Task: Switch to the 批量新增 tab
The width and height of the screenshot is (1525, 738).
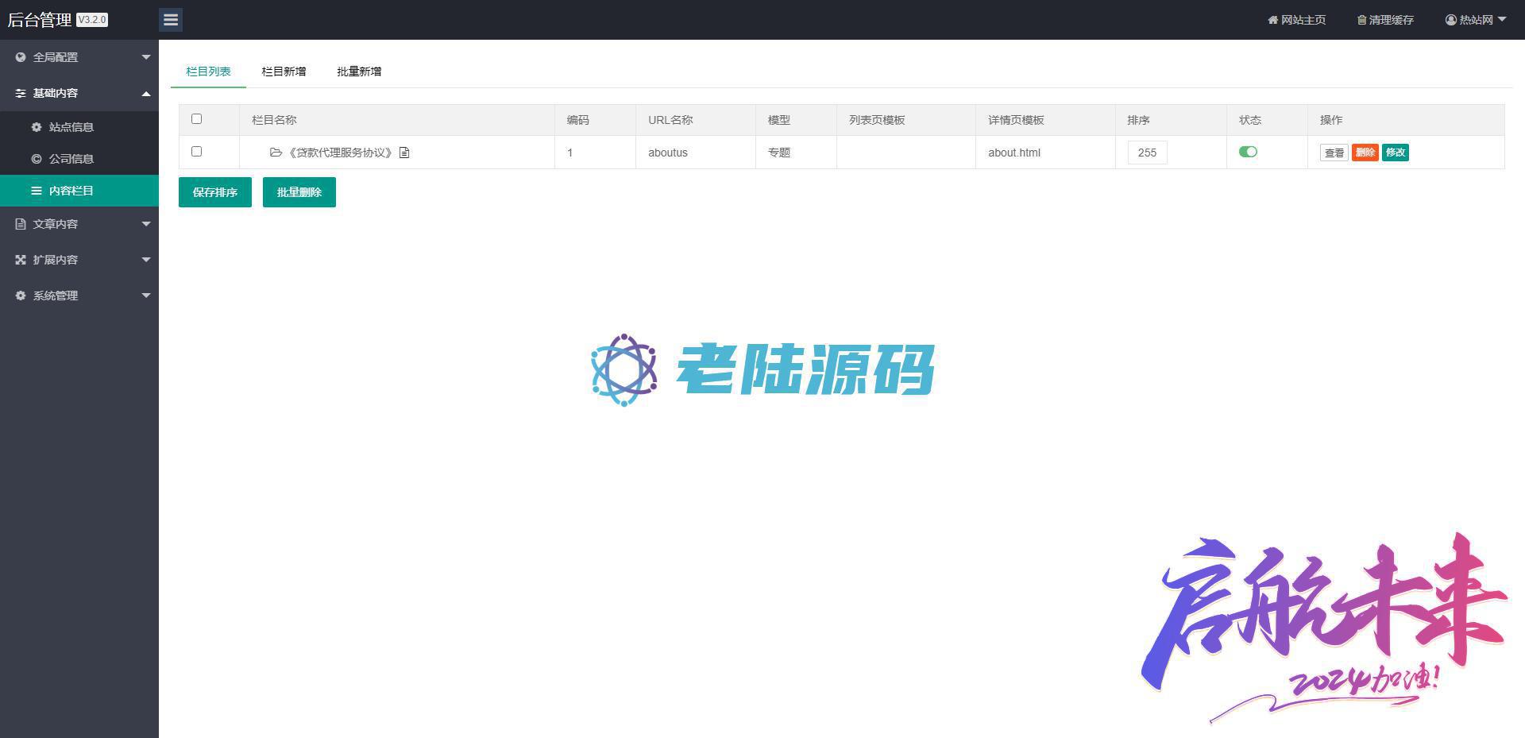Action: (359, 71)
